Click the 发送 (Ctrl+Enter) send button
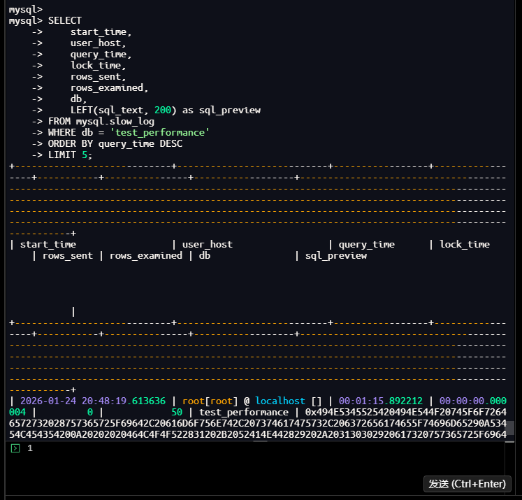Screen dimensions: 522x500 [x=467, y=484]
